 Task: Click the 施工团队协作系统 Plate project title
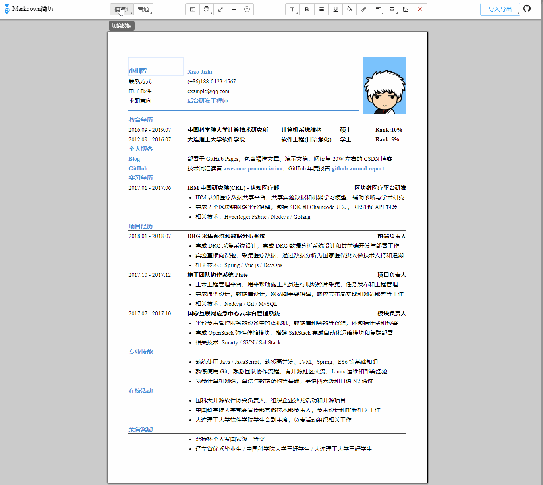pos(218,275)
